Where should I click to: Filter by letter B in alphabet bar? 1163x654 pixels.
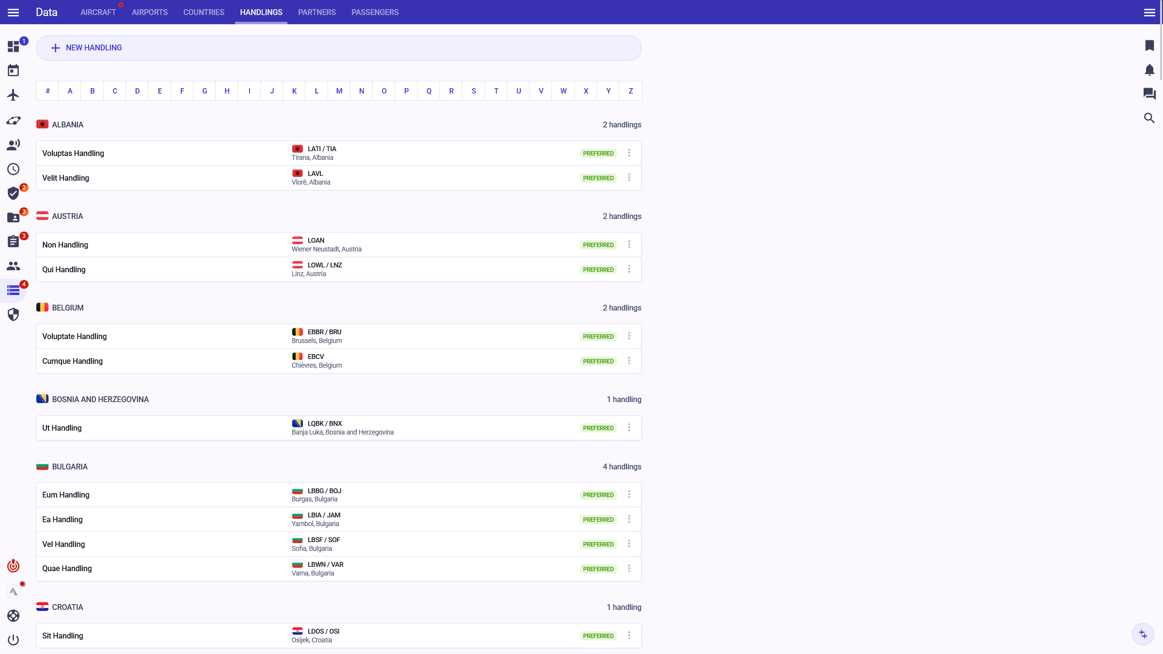click(92, 91)
